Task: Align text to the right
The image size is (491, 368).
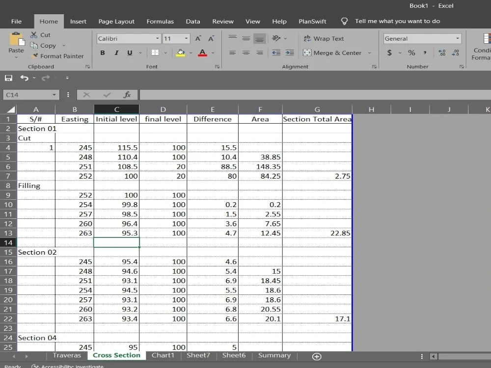Action: pyautogui.click(x=260, y=53)
